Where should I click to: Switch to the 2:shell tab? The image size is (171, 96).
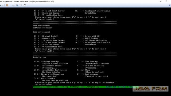tap(57, 87)
